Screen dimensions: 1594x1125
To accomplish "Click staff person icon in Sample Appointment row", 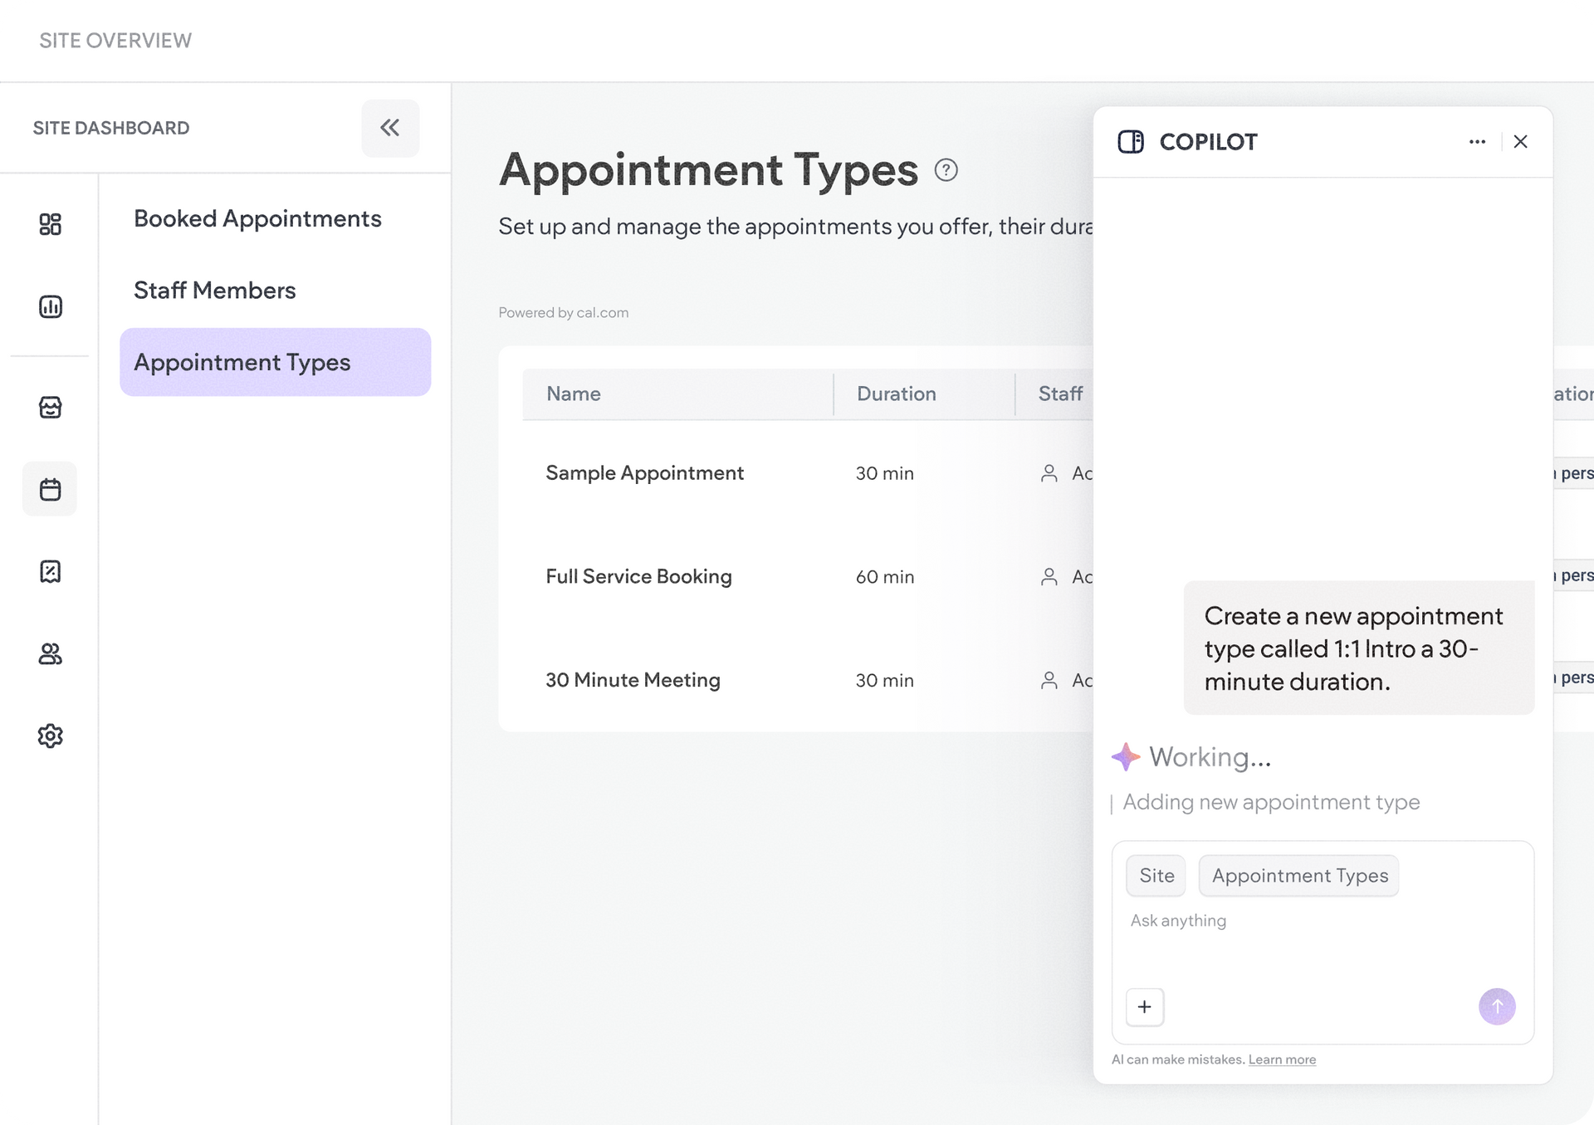I will tap(1049, 473).
